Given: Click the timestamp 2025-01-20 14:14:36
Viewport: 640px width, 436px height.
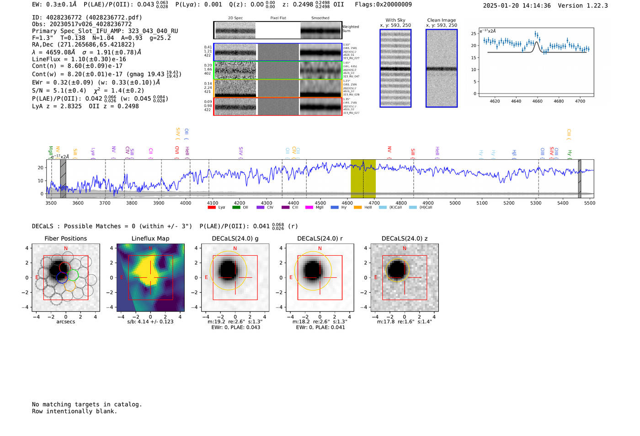Looking at the screenshot, I should click(517, 5).
